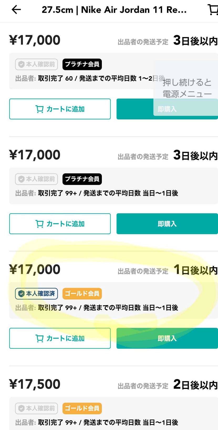Select the first プラチナ会員 seller badge

[82, 64]
